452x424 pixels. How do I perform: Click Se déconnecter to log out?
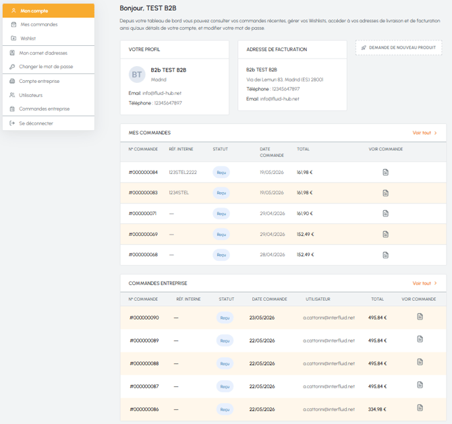point(49,123)
